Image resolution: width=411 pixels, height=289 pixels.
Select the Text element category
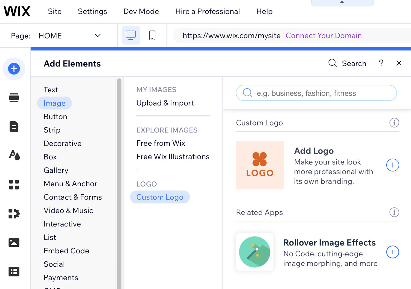click(51, 90)
